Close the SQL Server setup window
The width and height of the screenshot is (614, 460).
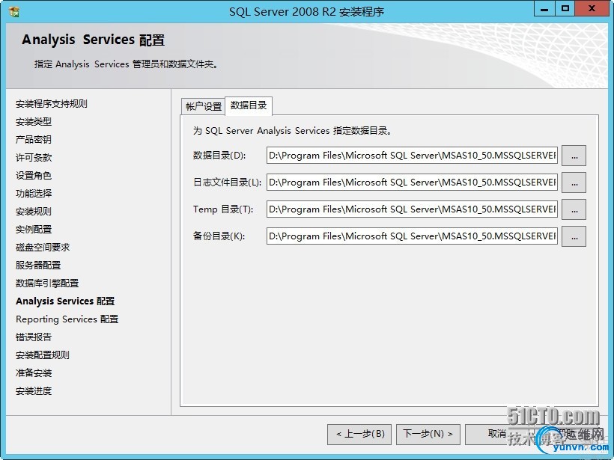pyautogui.click(x=592, y=9)
